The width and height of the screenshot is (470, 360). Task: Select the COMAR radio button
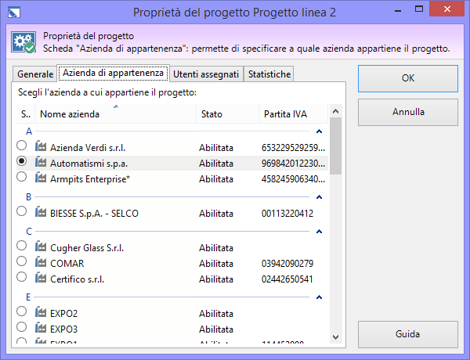point(22,261)
